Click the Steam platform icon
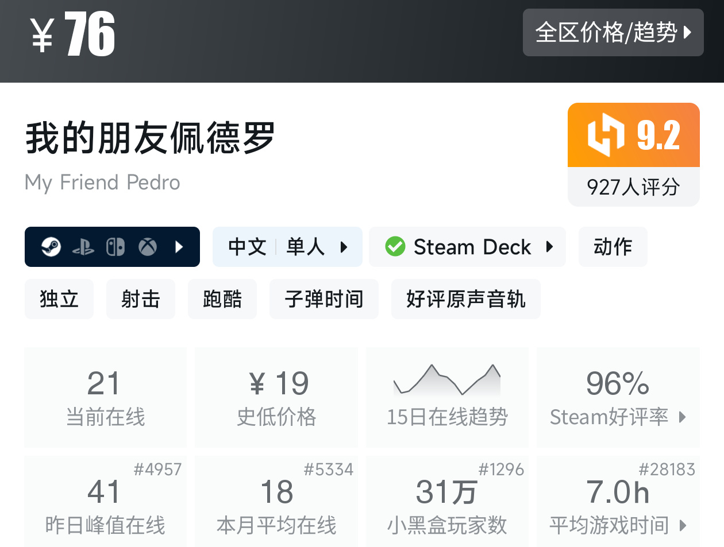 coord(51,247)
